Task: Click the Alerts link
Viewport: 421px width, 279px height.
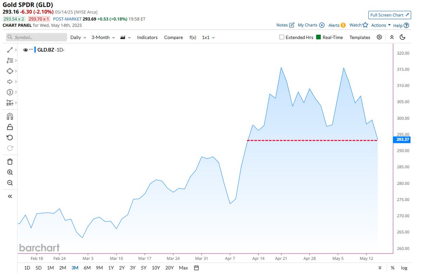Action: coord(334,25)
